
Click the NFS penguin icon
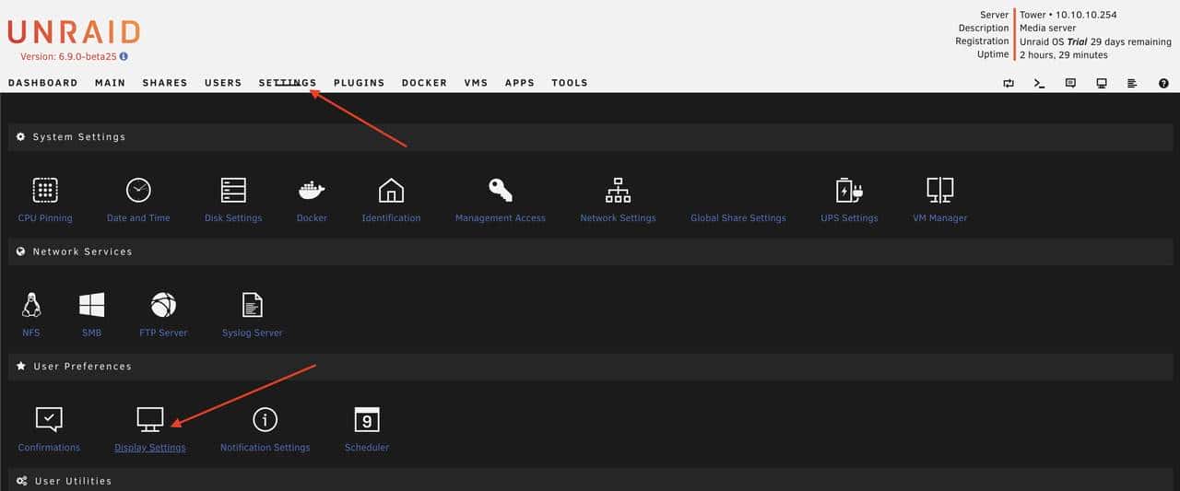point(31,305)
